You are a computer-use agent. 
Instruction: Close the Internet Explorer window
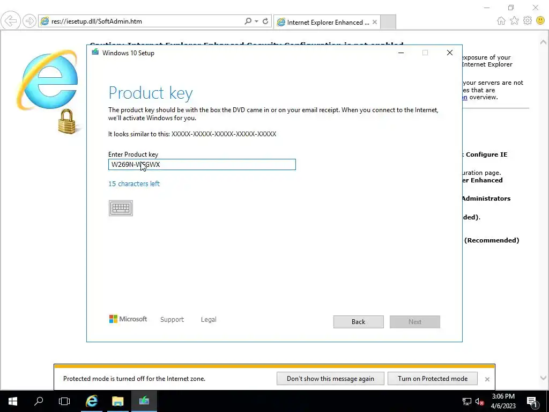click(536, 8)
